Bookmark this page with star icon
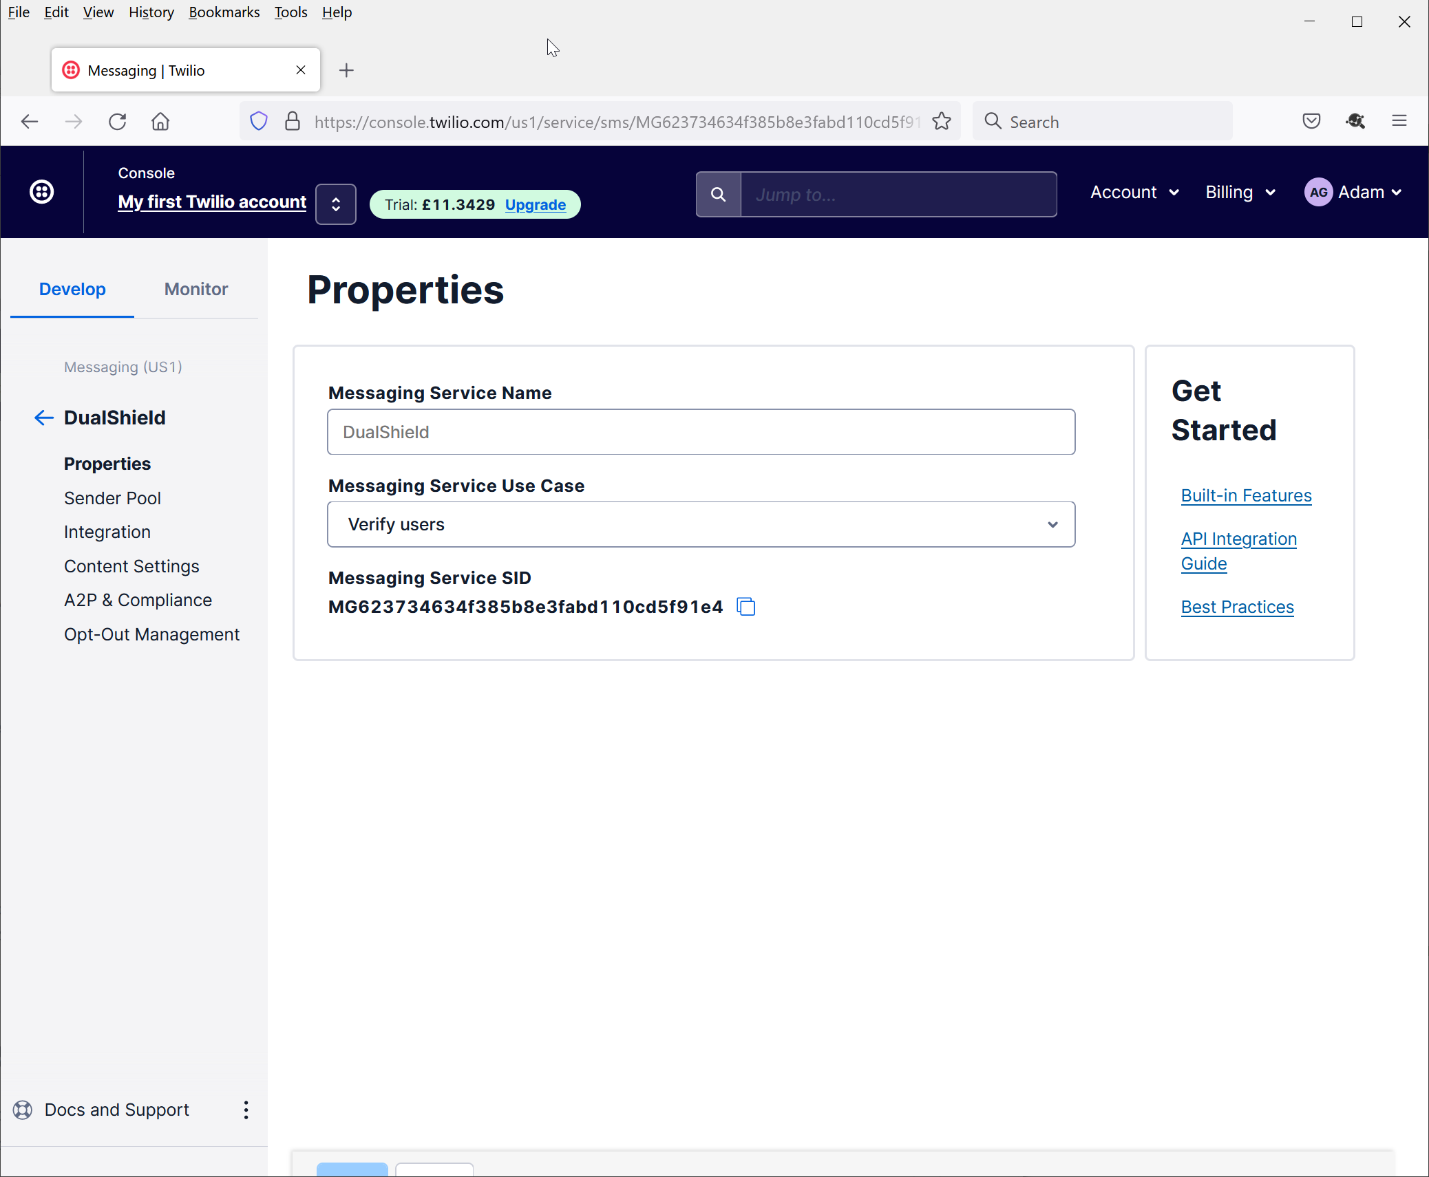The width and height of the screenshot is (1429, 1177). point(942,122)
